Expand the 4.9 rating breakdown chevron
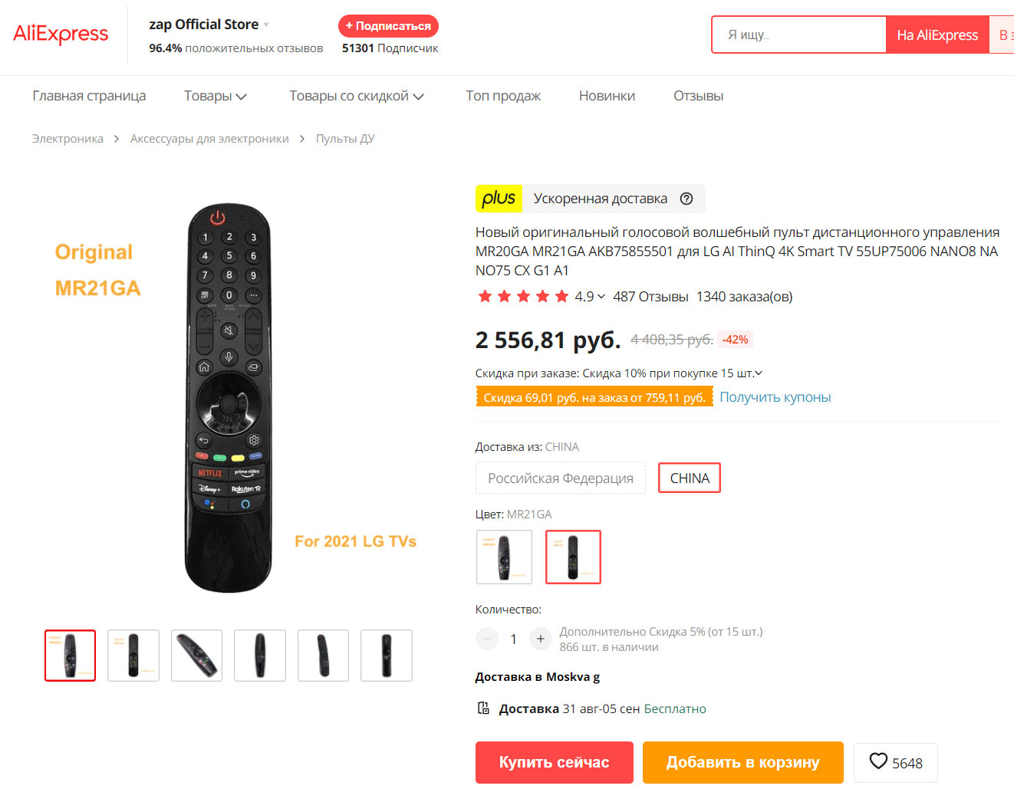Viewport: 1014px width, 789px height. click(x=601, y=297)
